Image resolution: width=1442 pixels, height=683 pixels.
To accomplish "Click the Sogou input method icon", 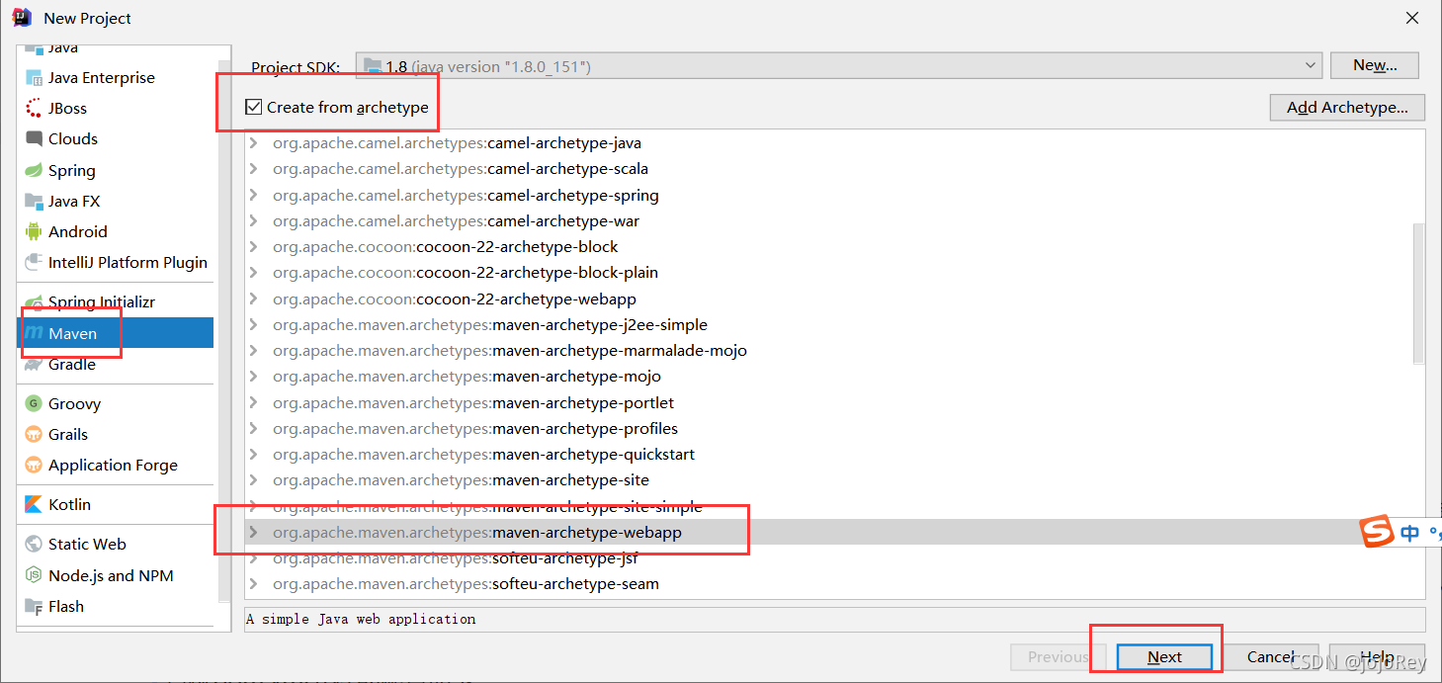I will 1377,531.
